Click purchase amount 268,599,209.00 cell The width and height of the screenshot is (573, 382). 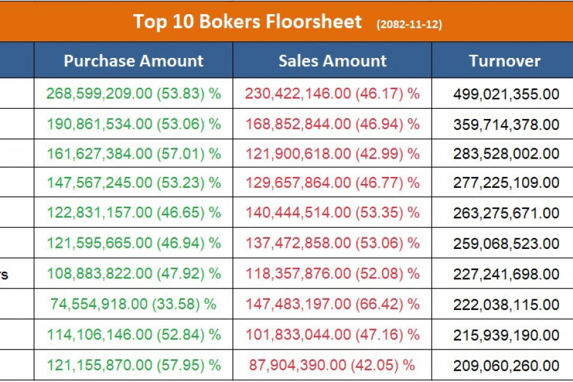(x=134, y=94)
